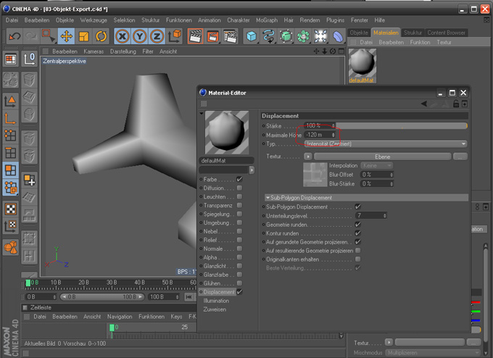Uncheck Sub-Polygon Displacement checkbox
This screenshot has height=358, width=493.
pyautogui.click(x=357, y=207)
